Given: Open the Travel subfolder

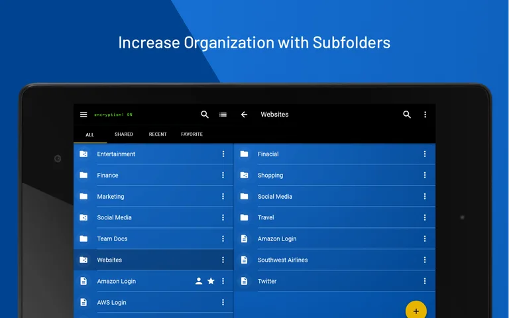Looking at the screenshot, I should (x=266, y=217).
